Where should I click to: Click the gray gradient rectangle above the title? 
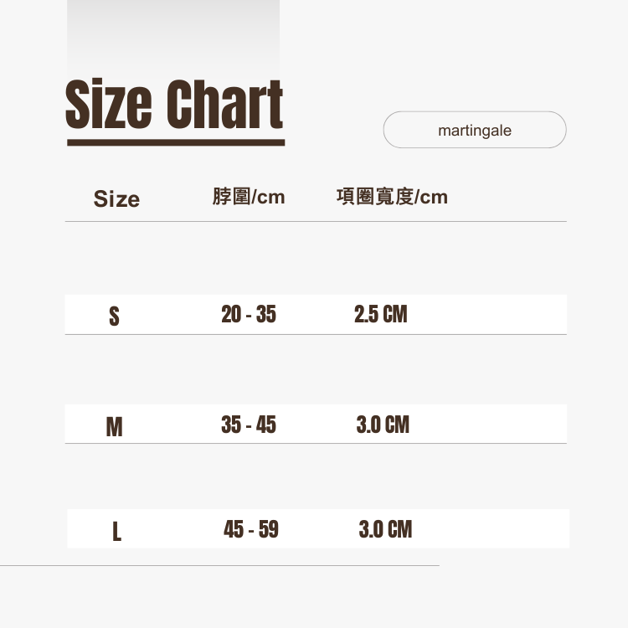(x=173, y=33)
